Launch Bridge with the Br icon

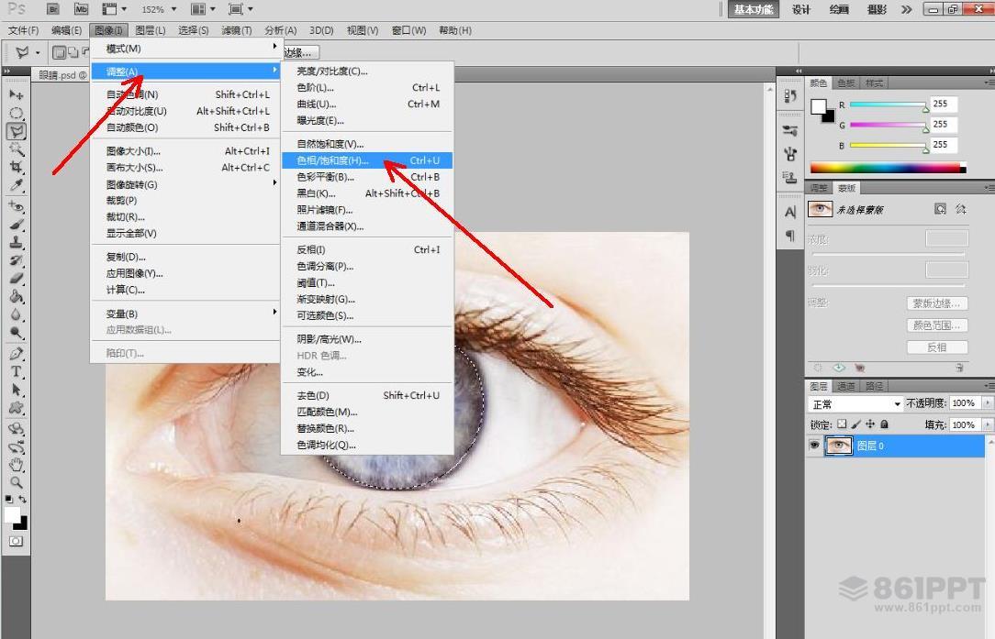tap(53, 9)
